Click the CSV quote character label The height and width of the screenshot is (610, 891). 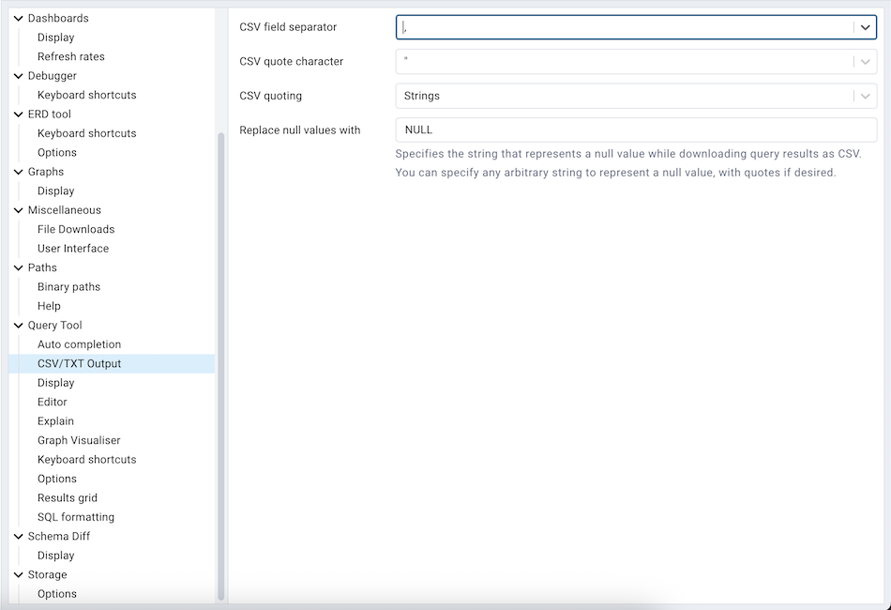point(291,61)
